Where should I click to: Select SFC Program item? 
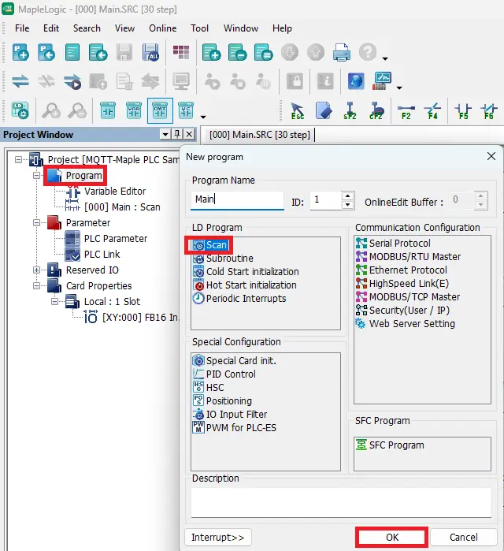pos(396,445)
